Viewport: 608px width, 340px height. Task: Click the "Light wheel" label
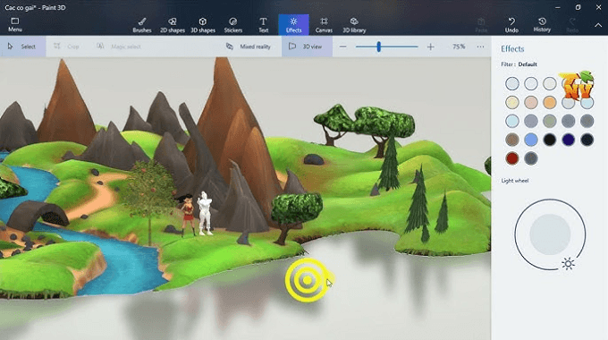tap(514, 181)
